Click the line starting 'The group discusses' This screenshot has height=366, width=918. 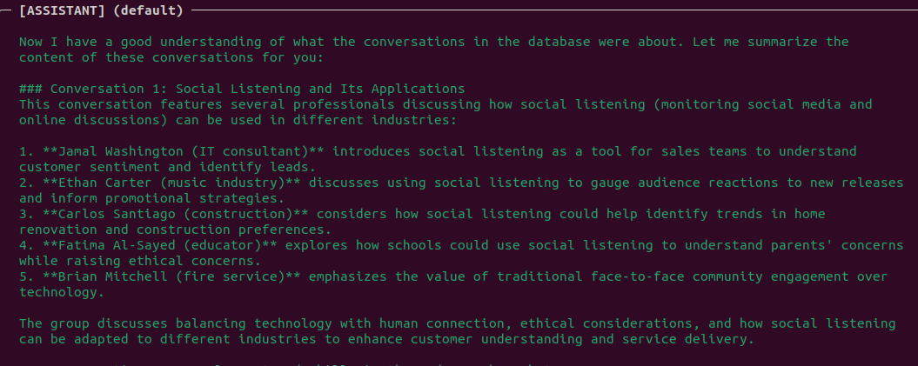[457, 323]
